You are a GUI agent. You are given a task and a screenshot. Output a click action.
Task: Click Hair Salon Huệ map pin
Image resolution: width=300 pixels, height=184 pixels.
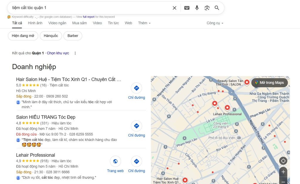coord(185,180)
